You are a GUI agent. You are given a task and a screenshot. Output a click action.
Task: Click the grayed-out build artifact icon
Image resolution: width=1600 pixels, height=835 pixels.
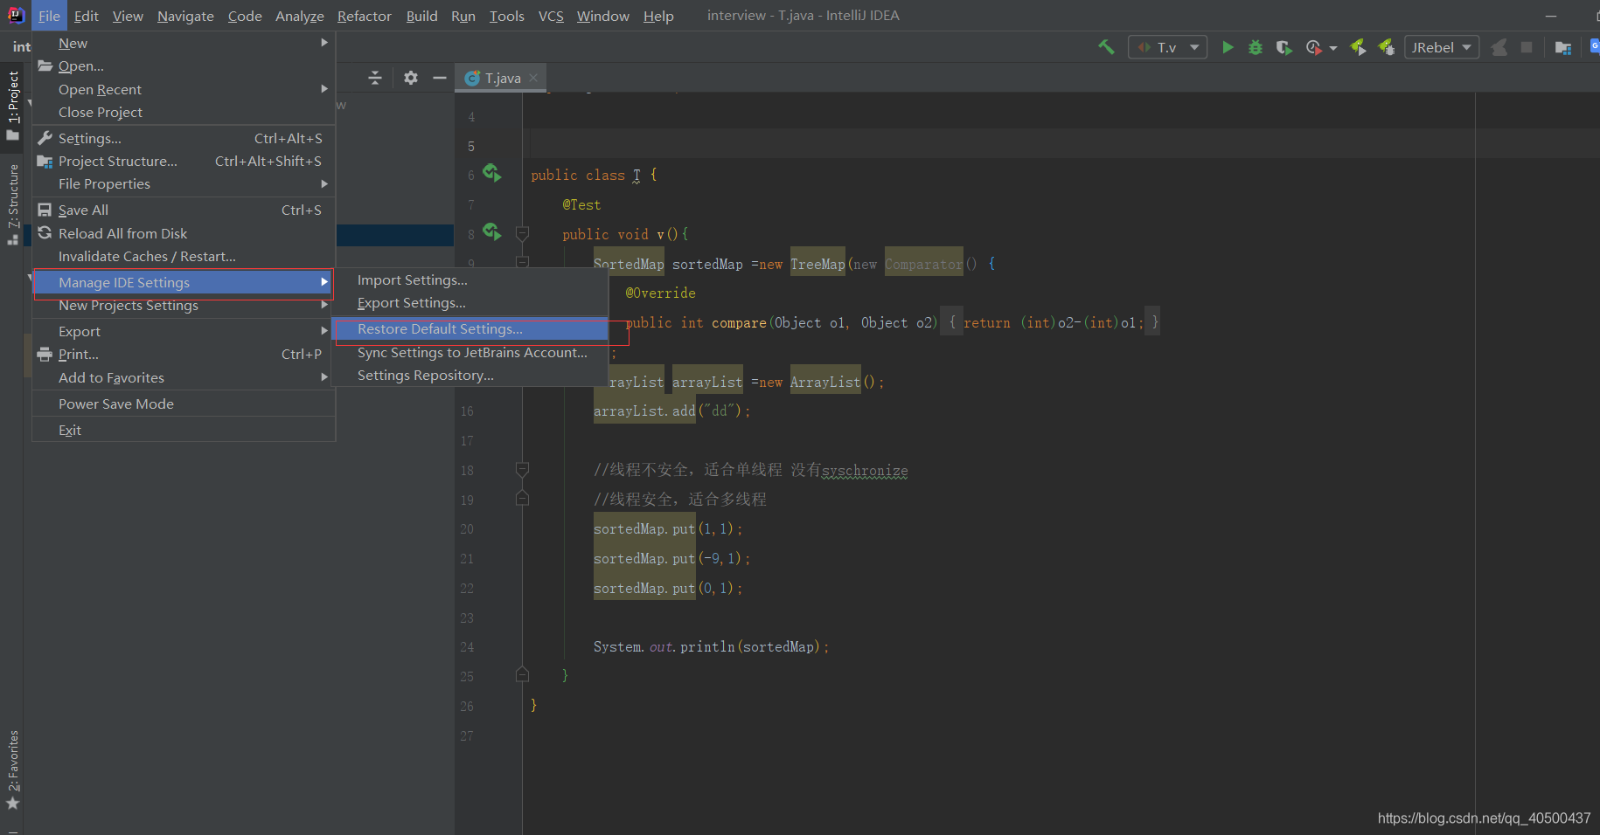1499,47
